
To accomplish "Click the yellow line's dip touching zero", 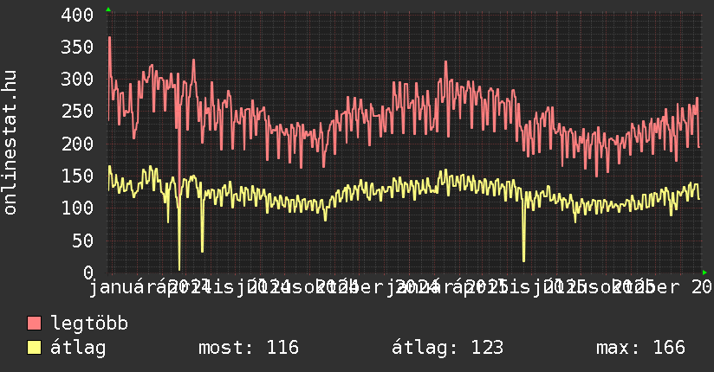I will pyautogui.click(x=179, y=268).
